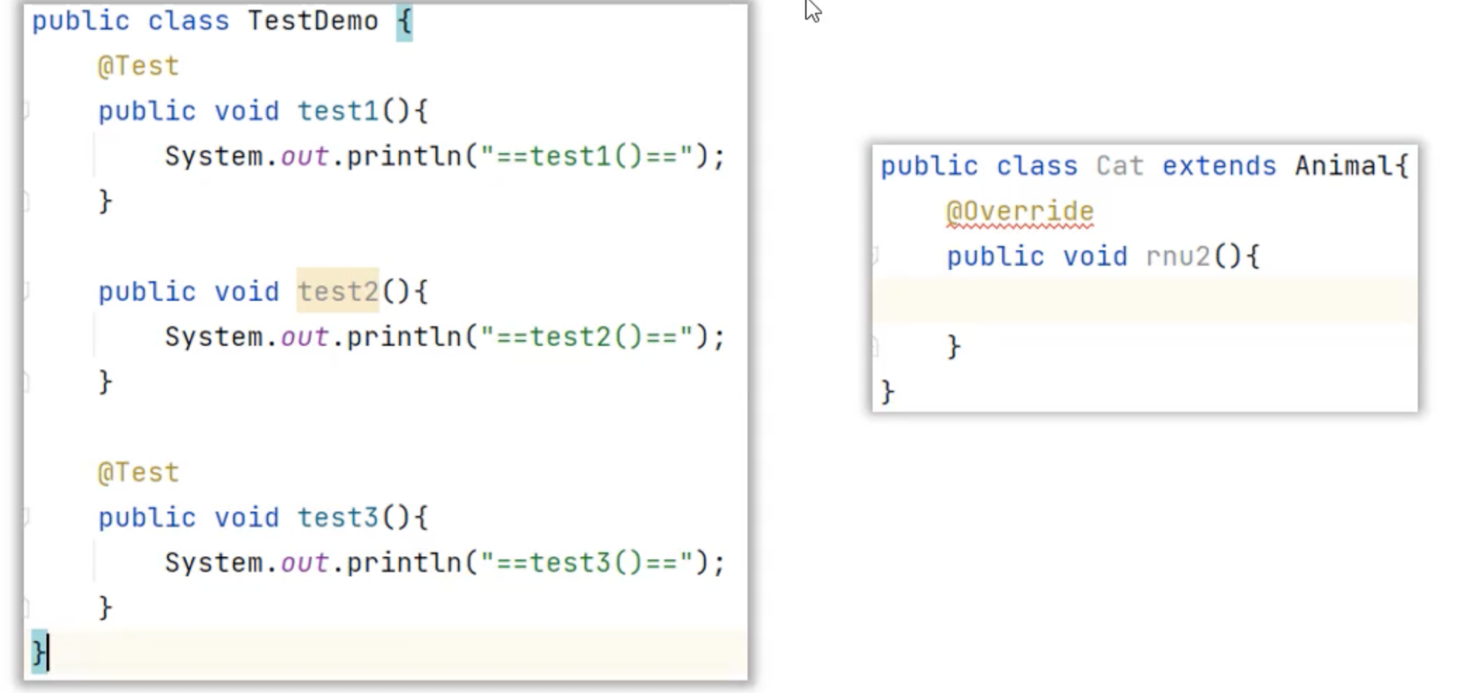The height and width of the screenshot is (693, 1474).
Task: Click the void keyword before test2
Action: tap(247, 291)
